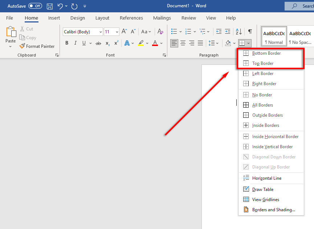
Task: Apply the red font color swatch
Action: click(155, 43)
